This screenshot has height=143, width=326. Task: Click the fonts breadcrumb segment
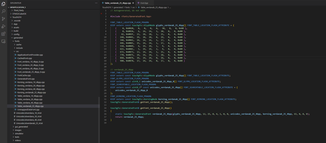(128, 7)
